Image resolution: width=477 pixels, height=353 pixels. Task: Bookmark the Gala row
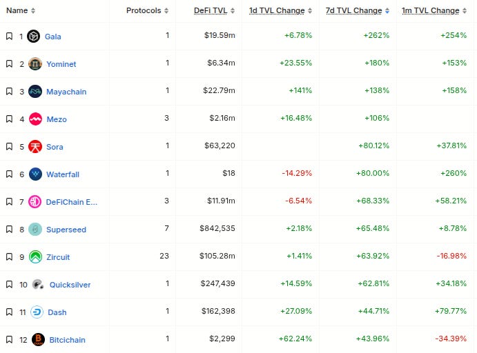(x=9, y=37)
